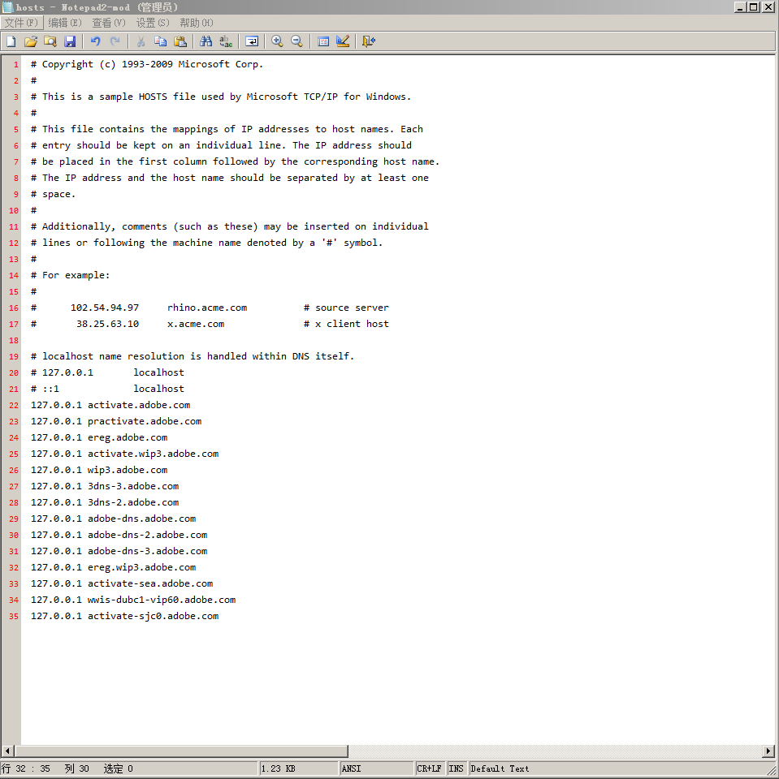Click the Copyright (c) 1993-2009 Microsoft Corp. line
Screen dimensions: 779x779
coord(147,64)
